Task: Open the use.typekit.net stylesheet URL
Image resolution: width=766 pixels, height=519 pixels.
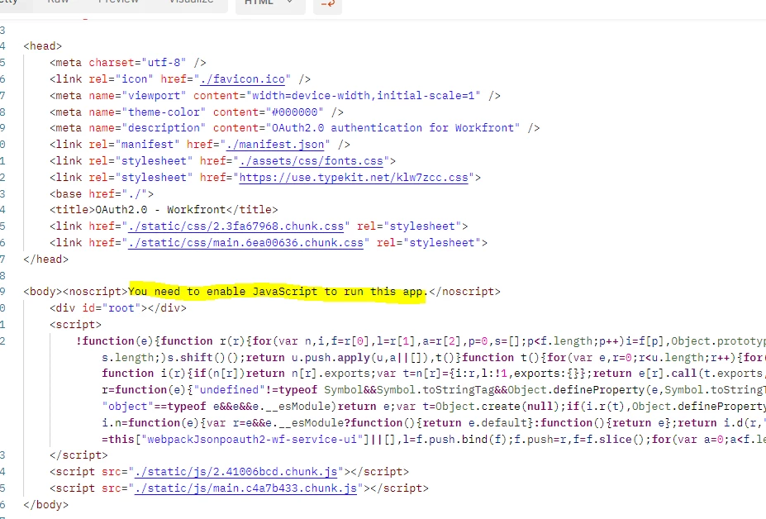Action: tap(354, 178)
